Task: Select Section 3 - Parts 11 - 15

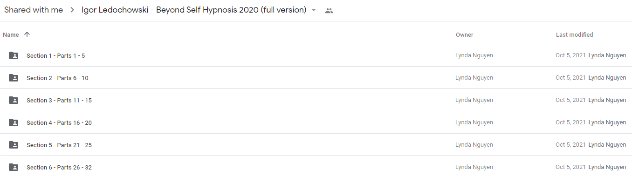Action: click(316, 100)
